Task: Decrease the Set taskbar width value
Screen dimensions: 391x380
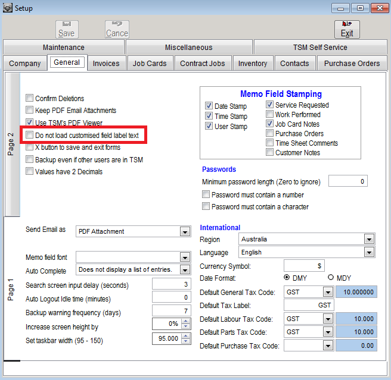Action: click(186, 341)
